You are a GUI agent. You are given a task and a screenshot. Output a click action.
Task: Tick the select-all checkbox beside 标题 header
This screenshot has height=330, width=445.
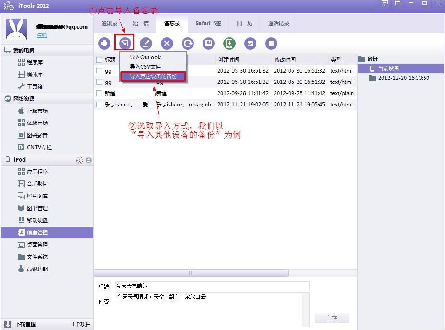pos(100,60)
